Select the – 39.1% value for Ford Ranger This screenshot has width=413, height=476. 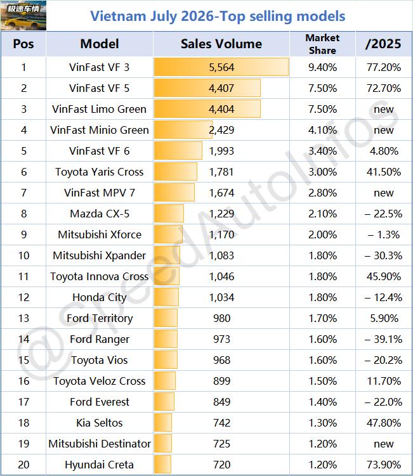pos(384,339)
